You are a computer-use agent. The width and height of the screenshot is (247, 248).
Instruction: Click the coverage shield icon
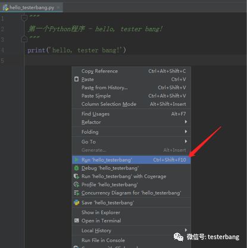pos(76,176)
